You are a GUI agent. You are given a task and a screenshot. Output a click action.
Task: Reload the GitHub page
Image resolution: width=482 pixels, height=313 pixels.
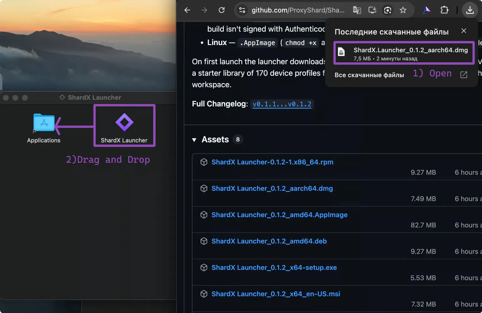click(x=222, y=10)
